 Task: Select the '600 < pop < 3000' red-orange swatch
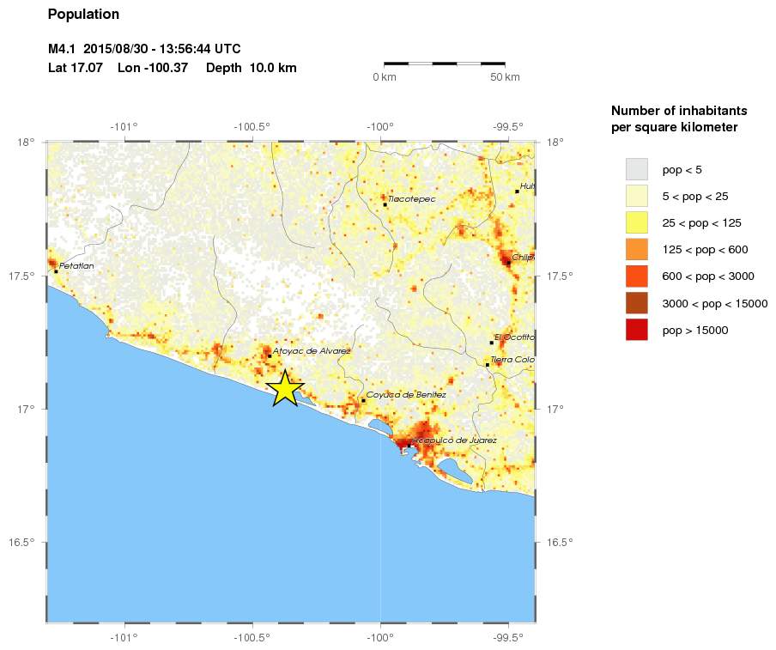(636, 276)
